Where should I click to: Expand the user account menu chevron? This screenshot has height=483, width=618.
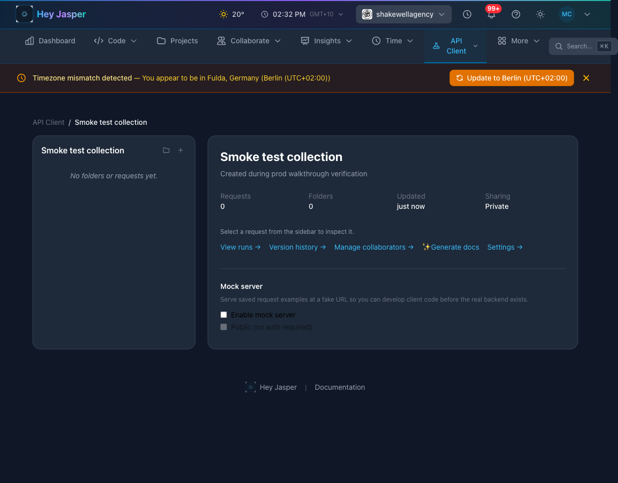(587, 14)
